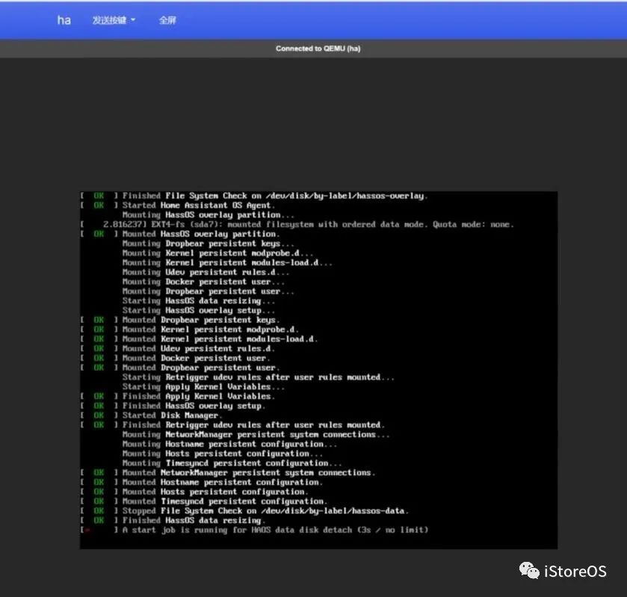Click the "ha" VM name in header
Screen dimensions: 627x597
pyautogui.click(x=64, y=20)
